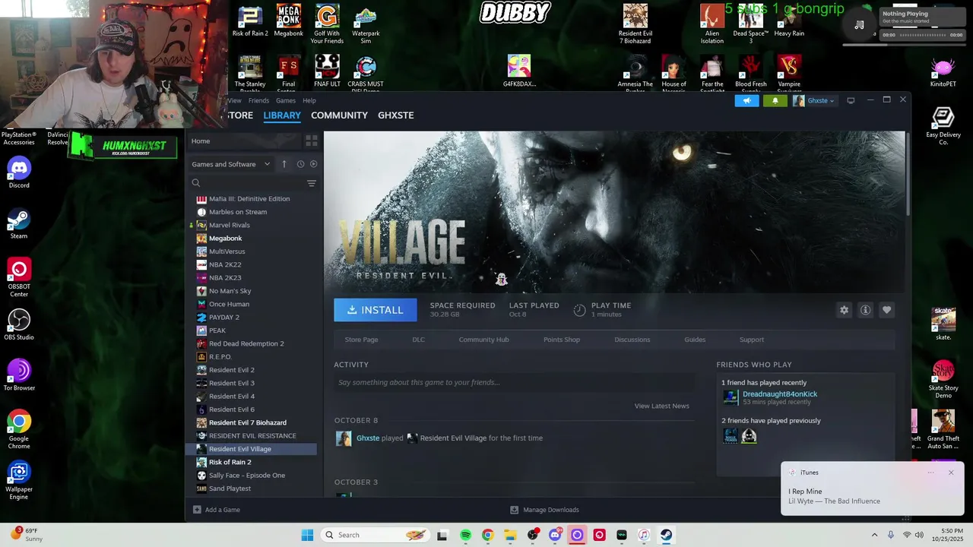Click sort ascending arrow in library sidebar
The height and width of the screenshot is (547, 973).
[284, 164]
